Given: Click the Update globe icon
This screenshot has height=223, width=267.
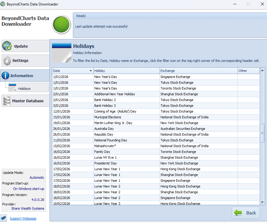Looking at the screenshot, I should pyautogui.click(x=7, y=46).
